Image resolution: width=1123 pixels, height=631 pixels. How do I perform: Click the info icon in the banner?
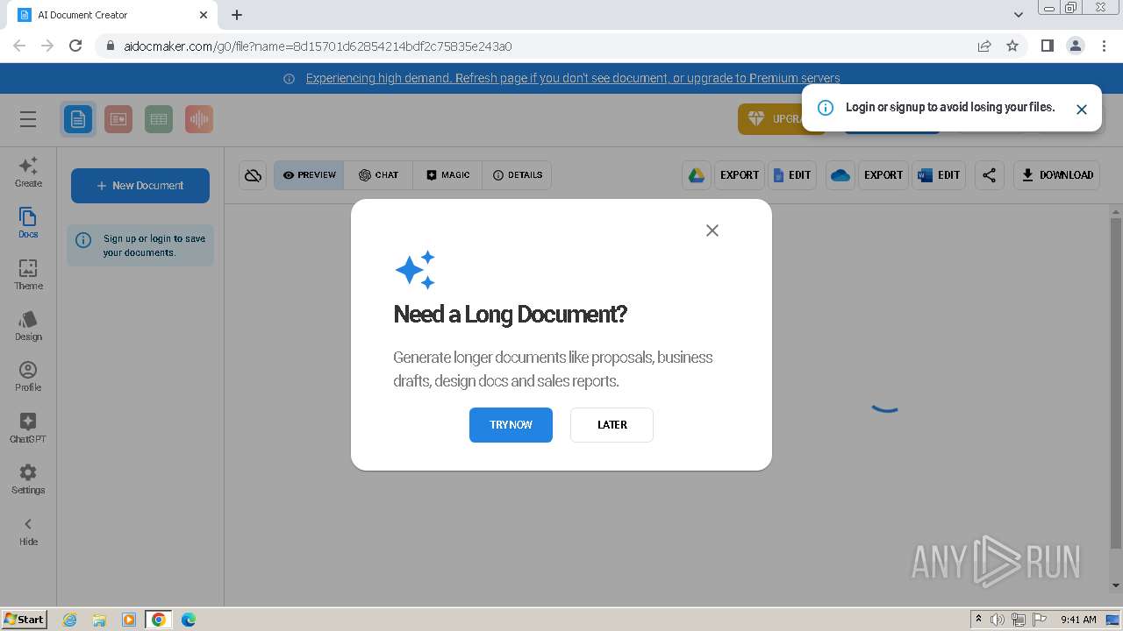click(x=289, y=79)
